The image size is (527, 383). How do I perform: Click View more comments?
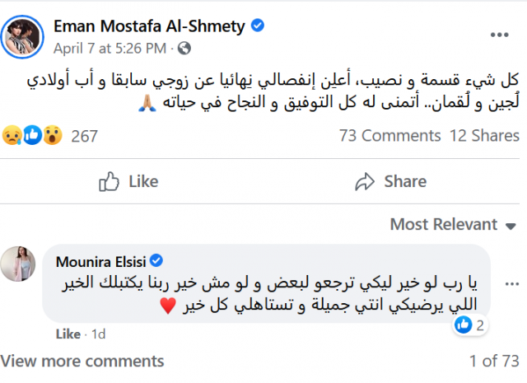tap(82, 360)
